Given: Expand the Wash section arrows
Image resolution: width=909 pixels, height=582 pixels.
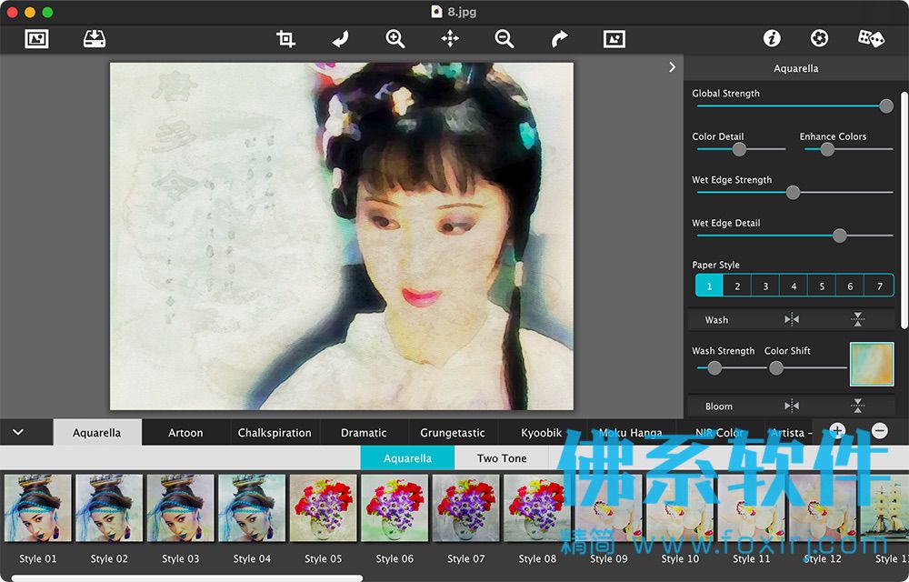Looking at the screenshot, I should [x=857, y=319].
